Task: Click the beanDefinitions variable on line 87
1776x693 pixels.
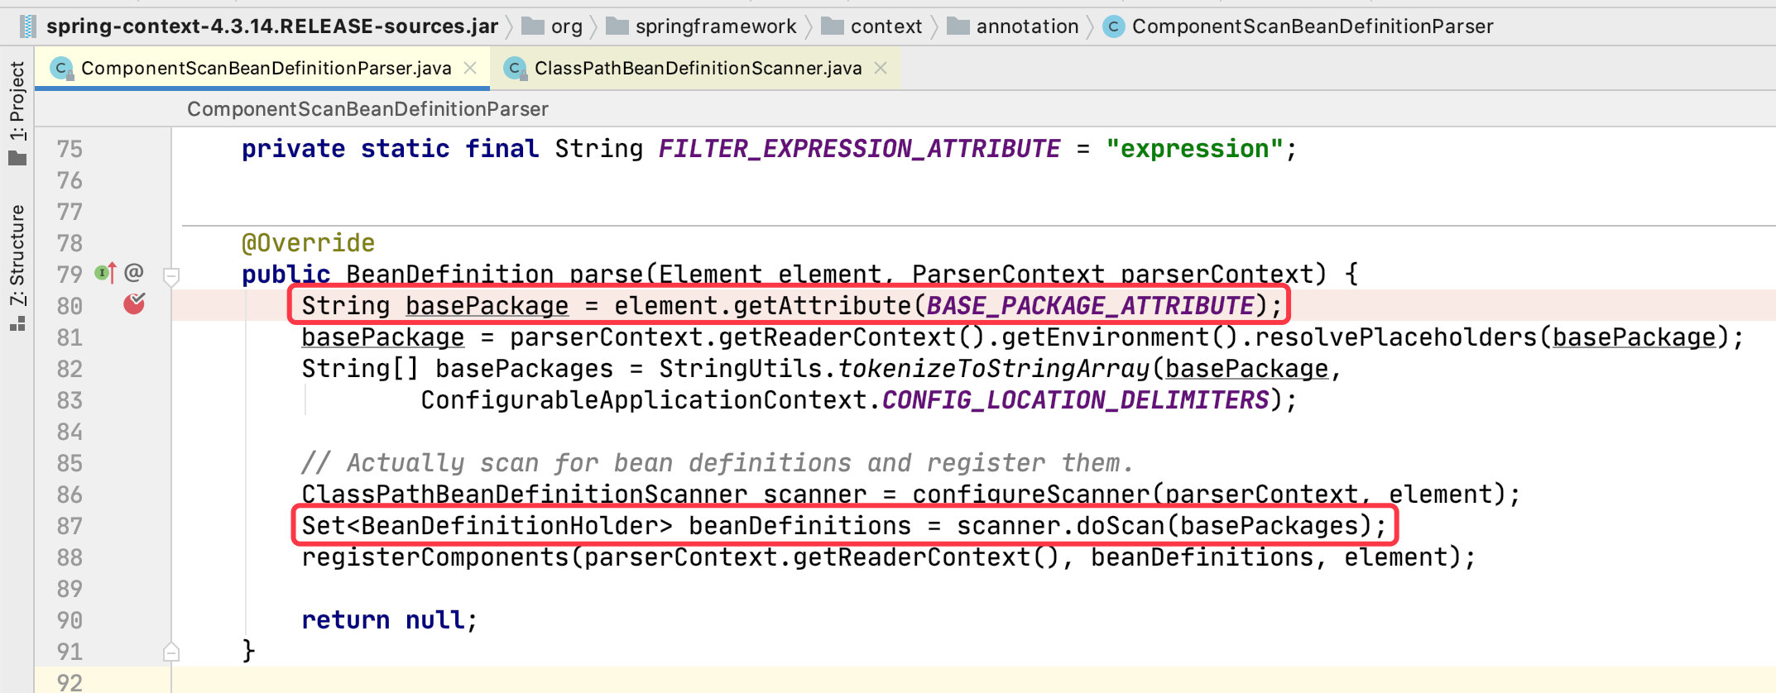Action: [x=799, y=526]
